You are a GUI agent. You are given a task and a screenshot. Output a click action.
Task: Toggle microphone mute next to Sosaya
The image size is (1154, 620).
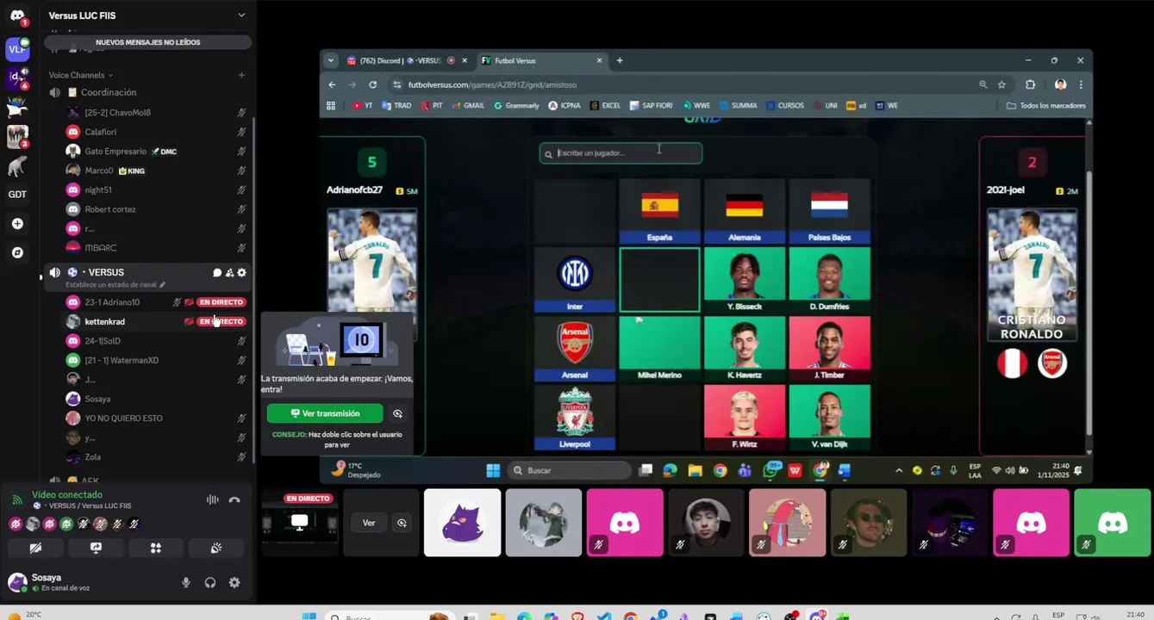click(x=186, y=583)
